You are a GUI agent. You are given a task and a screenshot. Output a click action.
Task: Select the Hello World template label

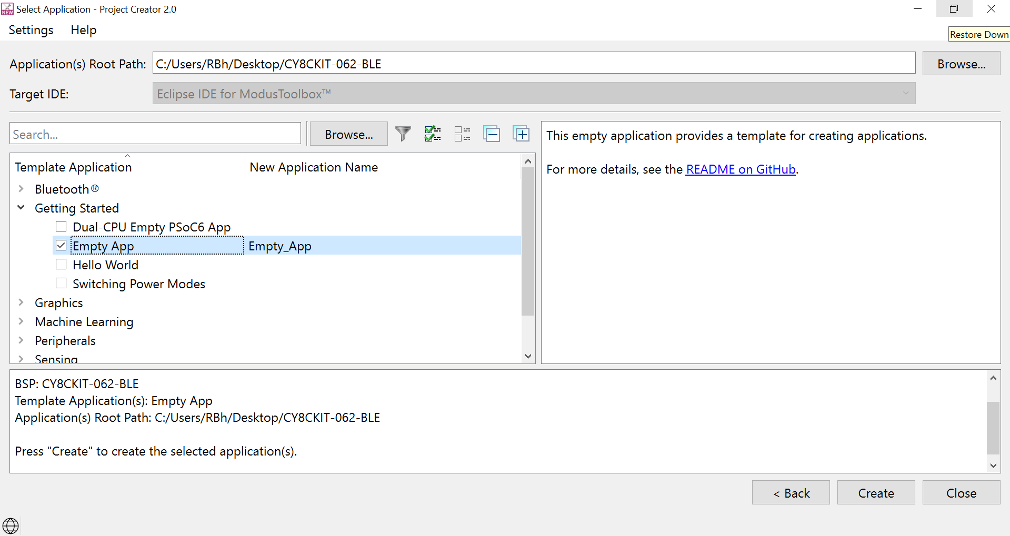105,265
